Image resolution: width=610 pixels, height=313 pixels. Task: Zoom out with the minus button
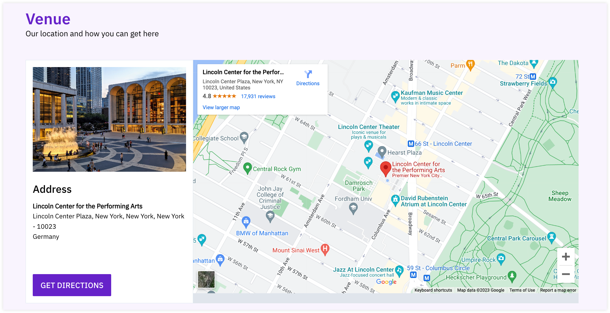click(x=566, y=274)
